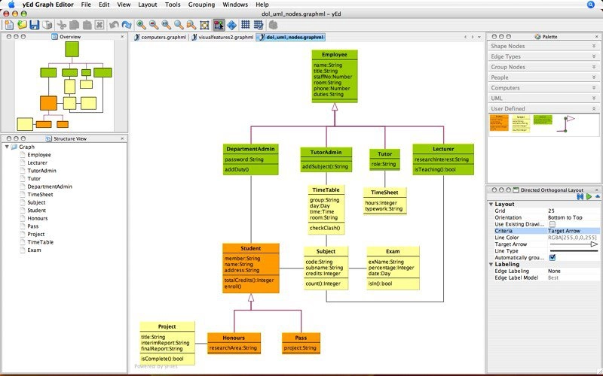
Task: Click the Edge Labeling value None
Action: (x=554, y=271)
